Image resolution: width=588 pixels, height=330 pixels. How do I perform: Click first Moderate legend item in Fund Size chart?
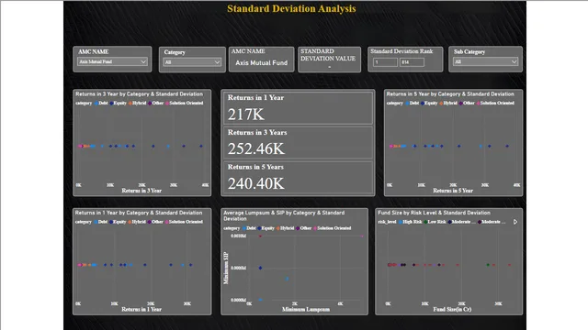click(462, 222)
